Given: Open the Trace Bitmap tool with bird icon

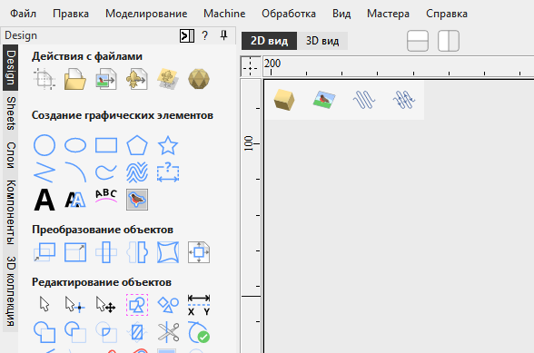Looking at the screenshot, I should tap(137, 200).
